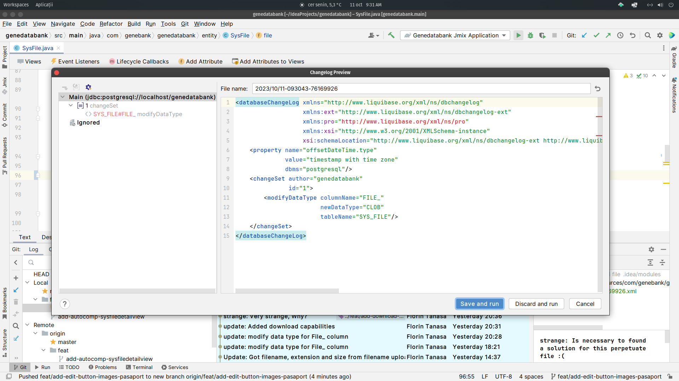
Task: Open system power menu icon
Action: point(671,5)
